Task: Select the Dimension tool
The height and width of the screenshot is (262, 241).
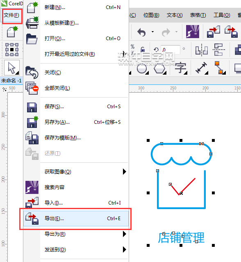Action: 202,68
